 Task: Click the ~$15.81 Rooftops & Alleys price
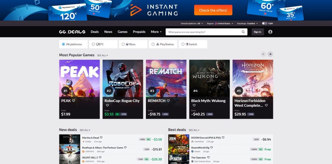pyautogui.click(x=157, y=149)
